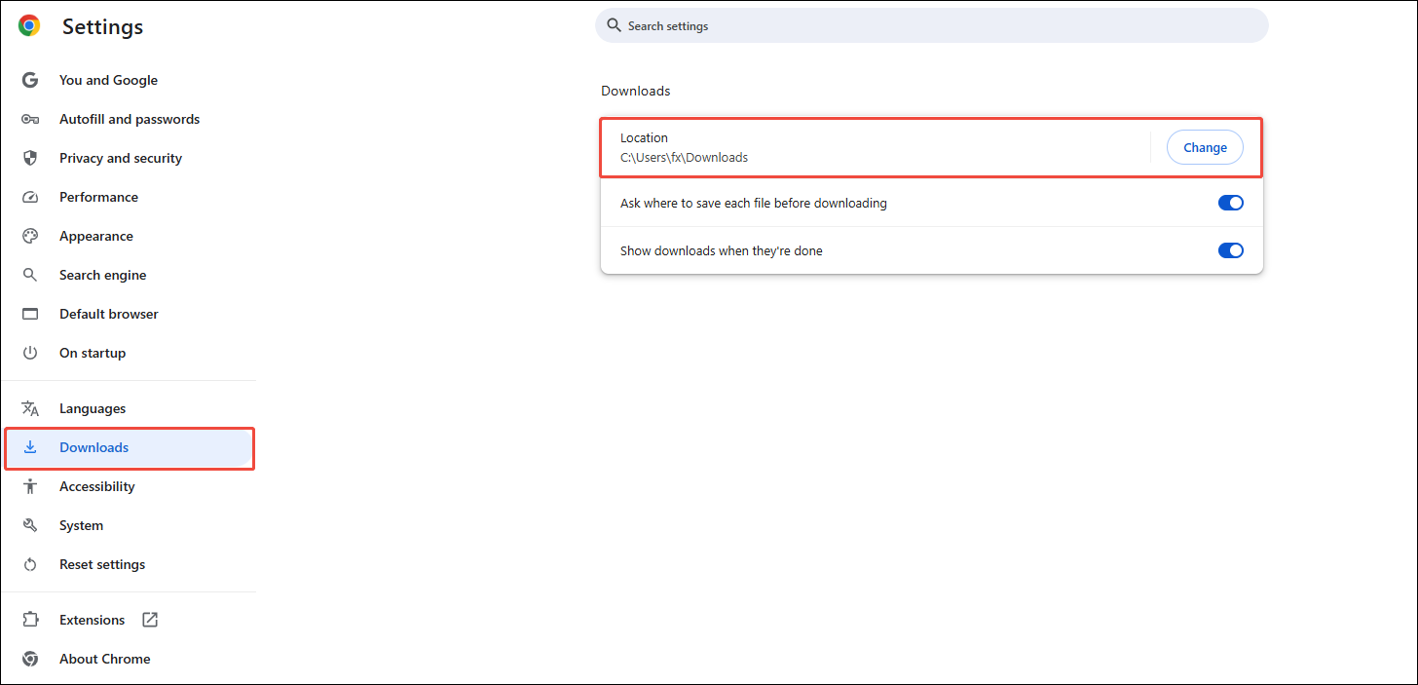1418x685 pixels.
Task: Click the translate icon for Languages
Action: [x=30, y=408]
